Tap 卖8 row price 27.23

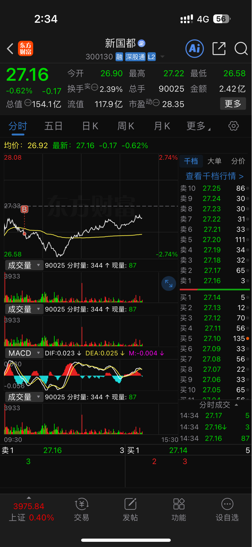tap(212, 209)
